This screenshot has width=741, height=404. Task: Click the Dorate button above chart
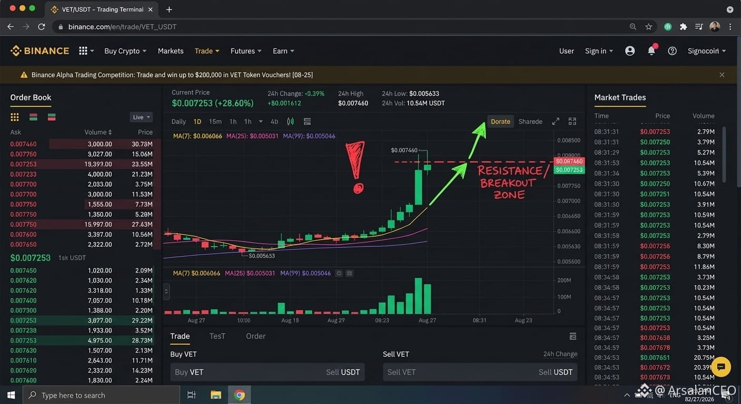(500, 122)
